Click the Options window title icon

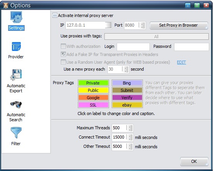[6, 5]
